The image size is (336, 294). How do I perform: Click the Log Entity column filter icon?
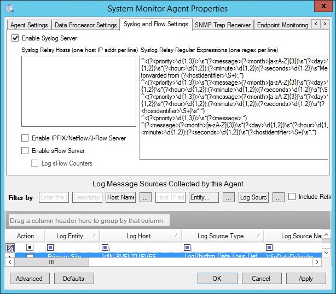(51, 247)
